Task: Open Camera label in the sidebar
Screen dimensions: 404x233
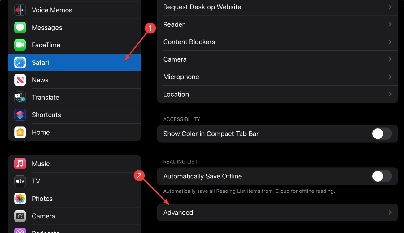Action: click(x=43, y=216)
